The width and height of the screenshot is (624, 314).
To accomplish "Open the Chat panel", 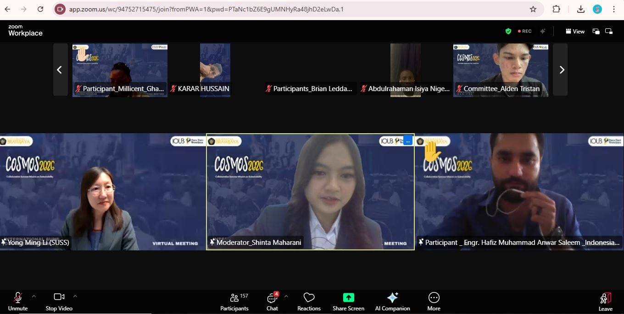I will [272, 301].
